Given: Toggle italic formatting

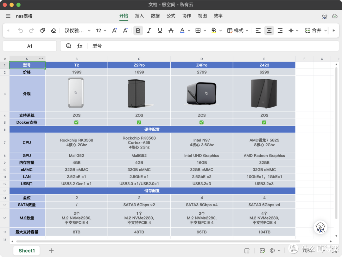Looking at the screenshot, I should coord(149,30).
